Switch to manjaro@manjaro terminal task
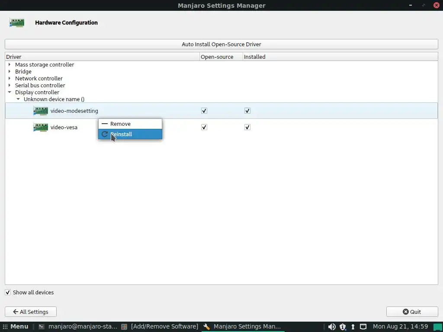 tap(78, 327)
